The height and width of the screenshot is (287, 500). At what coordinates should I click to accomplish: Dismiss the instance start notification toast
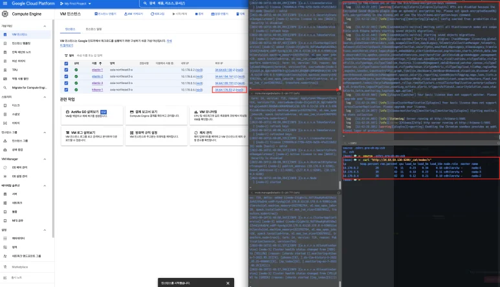point(227,282)
